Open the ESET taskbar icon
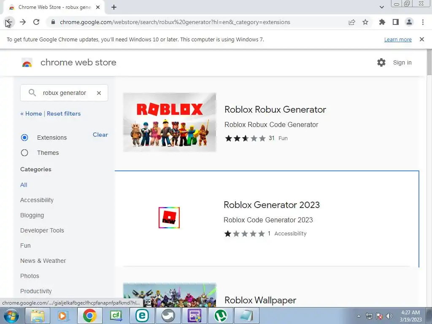The width and height of the screenshot is (432, 324). click(142, 316)
